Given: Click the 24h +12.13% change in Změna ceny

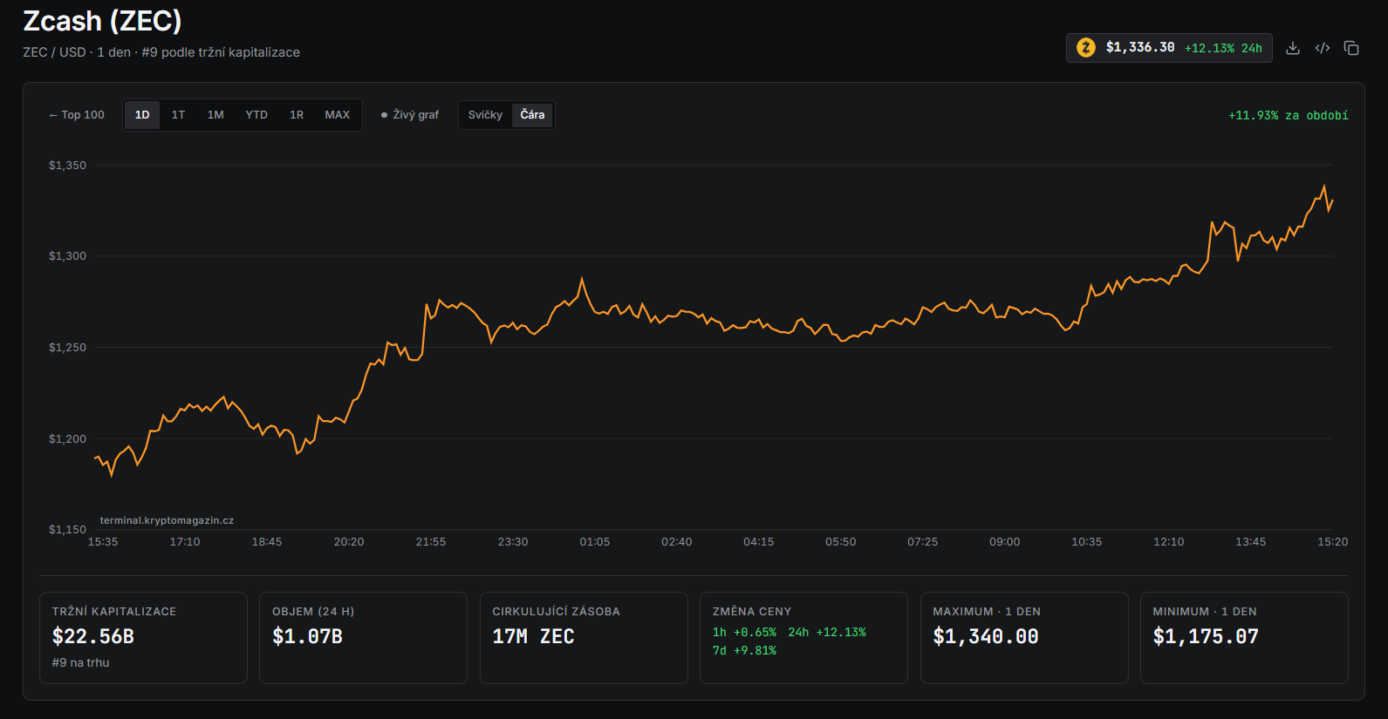Looking at the screenshot, I should coord(827,633).
